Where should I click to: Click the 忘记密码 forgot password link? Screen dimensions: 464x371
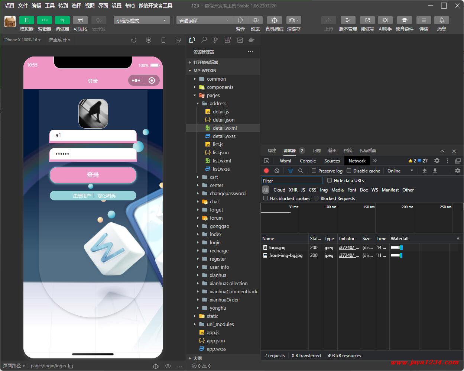pos(107,196)
